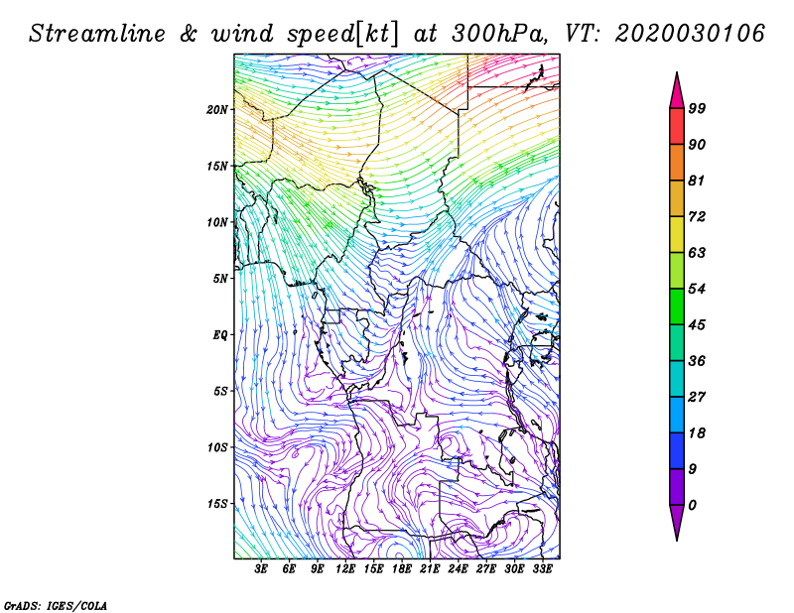Select the dark blue 9-18 kt band
Image resolution: width=794 pixels, height=613 pixels.
[x=677, y=450]
